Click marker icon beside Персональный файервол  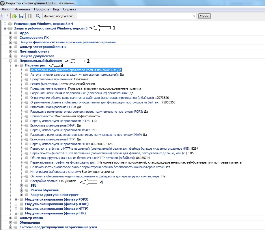point(16,61)
